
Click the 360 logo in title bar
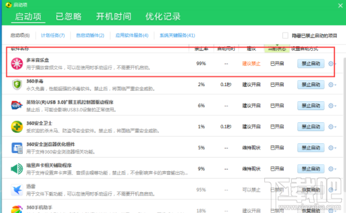click(9, 5)
